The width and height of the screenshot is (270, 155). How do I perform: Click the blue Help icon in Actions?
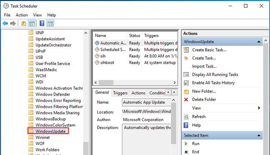tap(186, 125)
